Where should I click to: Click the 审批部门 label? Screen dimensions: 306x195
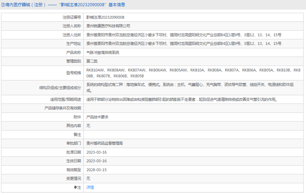(74, 143)
